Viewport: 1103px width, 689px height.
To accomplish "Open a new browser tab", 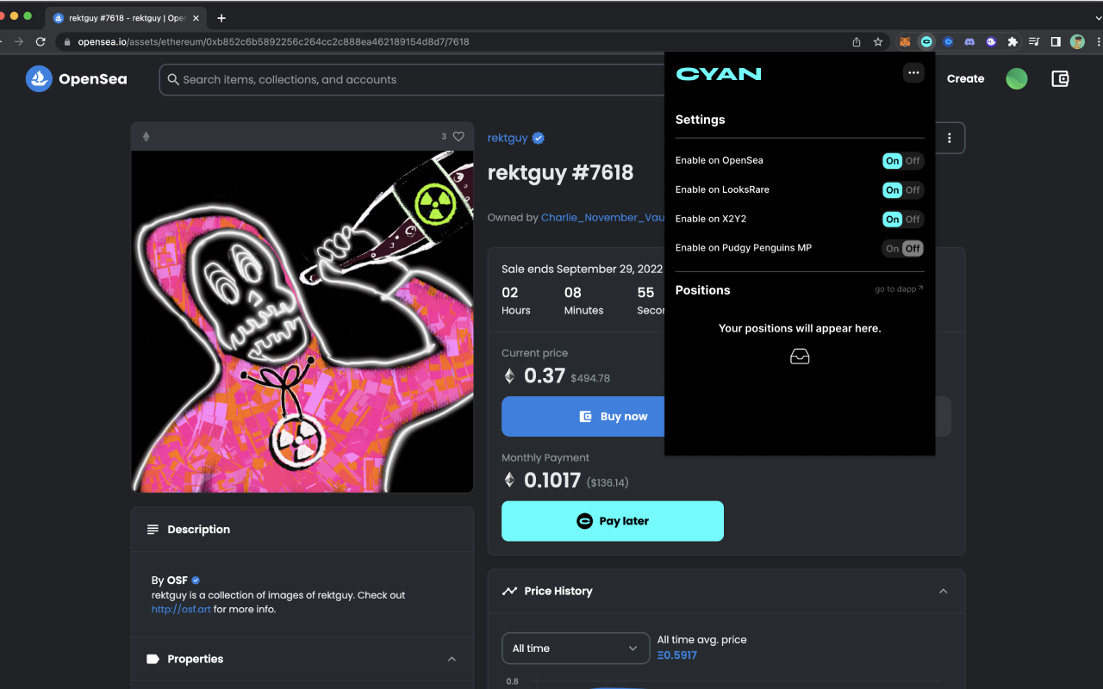I will coord(221,17).
